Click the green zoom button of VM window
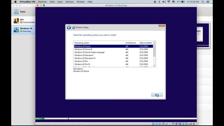 coord(44,5)
